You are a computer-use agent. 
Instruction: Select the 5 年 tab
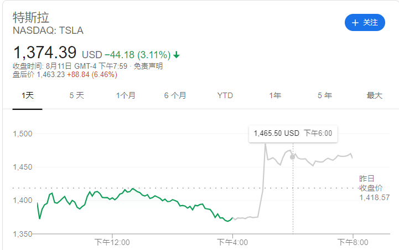pos(325,96)
